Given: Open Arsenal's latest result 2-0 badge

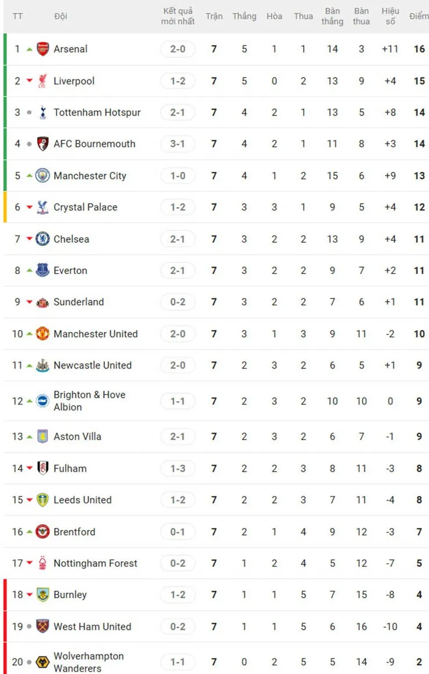Looking at the screenshot, I should pos(178,49).
